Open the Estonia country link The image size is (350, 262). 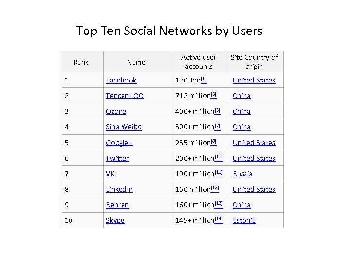[x=244, y=220]
